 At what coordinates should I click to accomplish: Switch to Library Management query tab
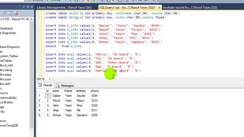coord(64,8)
